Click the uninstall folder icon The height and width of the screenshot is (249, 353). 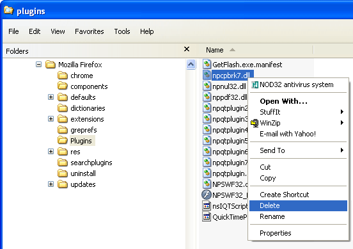[63, 173]
